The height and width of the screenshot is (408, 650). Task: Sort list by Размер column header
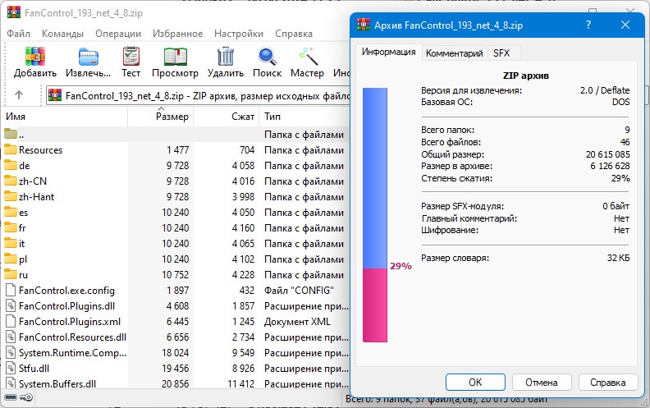160,117
